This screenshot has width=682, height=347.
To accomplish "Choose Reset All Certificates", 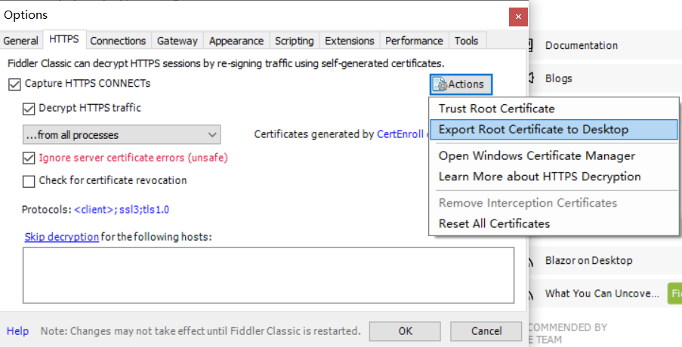I will click(x=494, y=223).
